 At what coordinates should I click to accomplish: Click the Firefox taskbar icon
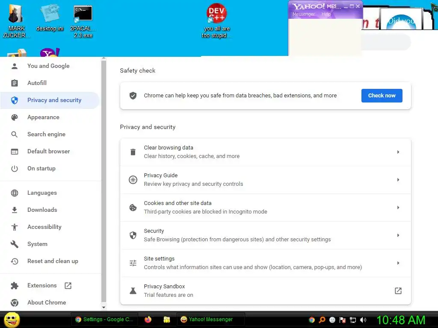148,319
